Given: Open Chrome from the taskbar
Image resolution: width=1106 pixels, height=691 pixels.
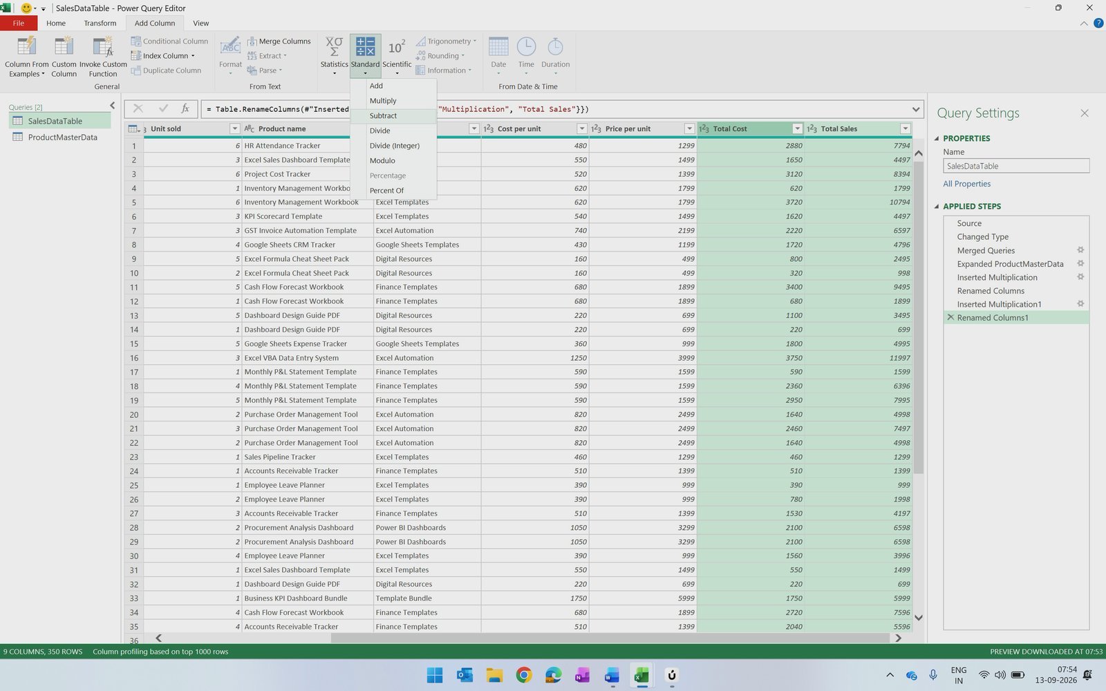Looking at the screenshot, I should (x=524, y=675).
